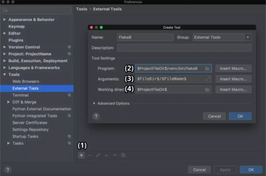Image resolution: width=266 pixels, height=176 pixels.
Task: Click Insert Macro for Working directory
Action: point(234,90)
